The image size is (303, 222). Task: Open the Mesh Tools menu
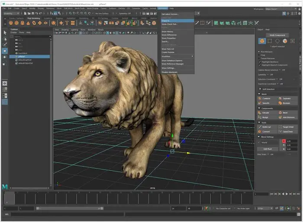pos(80,9)
